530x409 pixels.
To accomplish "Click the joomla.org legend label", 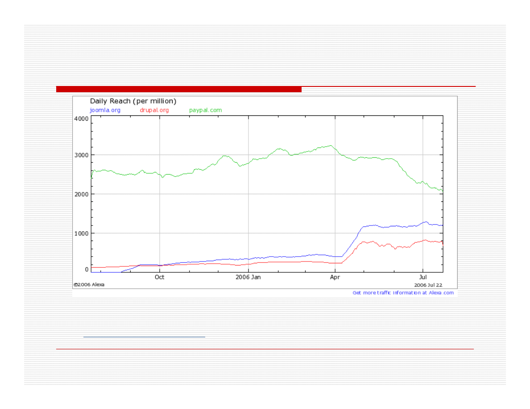I will click(x=105, y=110).
